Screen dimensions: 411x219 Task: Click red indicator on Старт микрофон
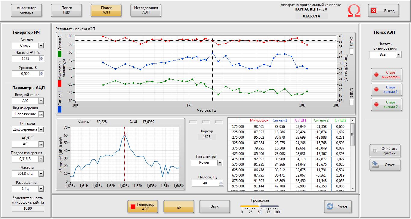(376, 75)
